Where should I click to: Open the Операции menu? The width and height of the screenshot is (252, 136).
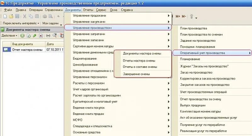tap(36, 10)
